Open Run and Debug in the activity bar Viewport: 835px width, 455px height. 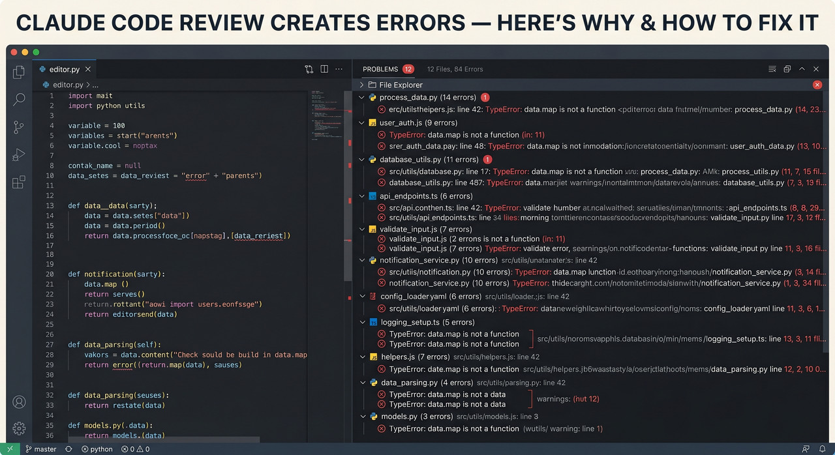(19, 154)
